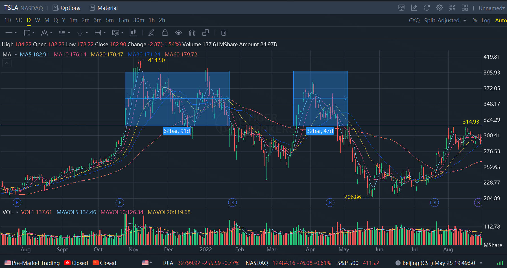
Task: Select the quarterly Q timeframe
Action: point(56,20)
